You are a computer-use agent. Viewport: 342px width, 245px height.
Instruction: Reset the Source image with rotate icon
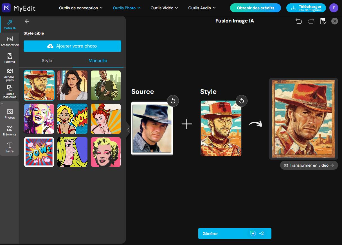[x=173, y=101]
